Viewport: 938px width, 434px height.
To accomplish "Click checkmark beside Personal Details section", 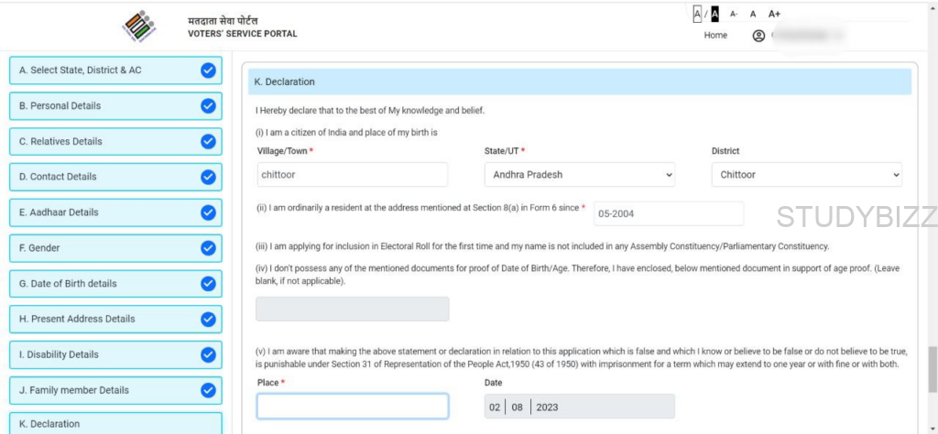I will 208,106.
